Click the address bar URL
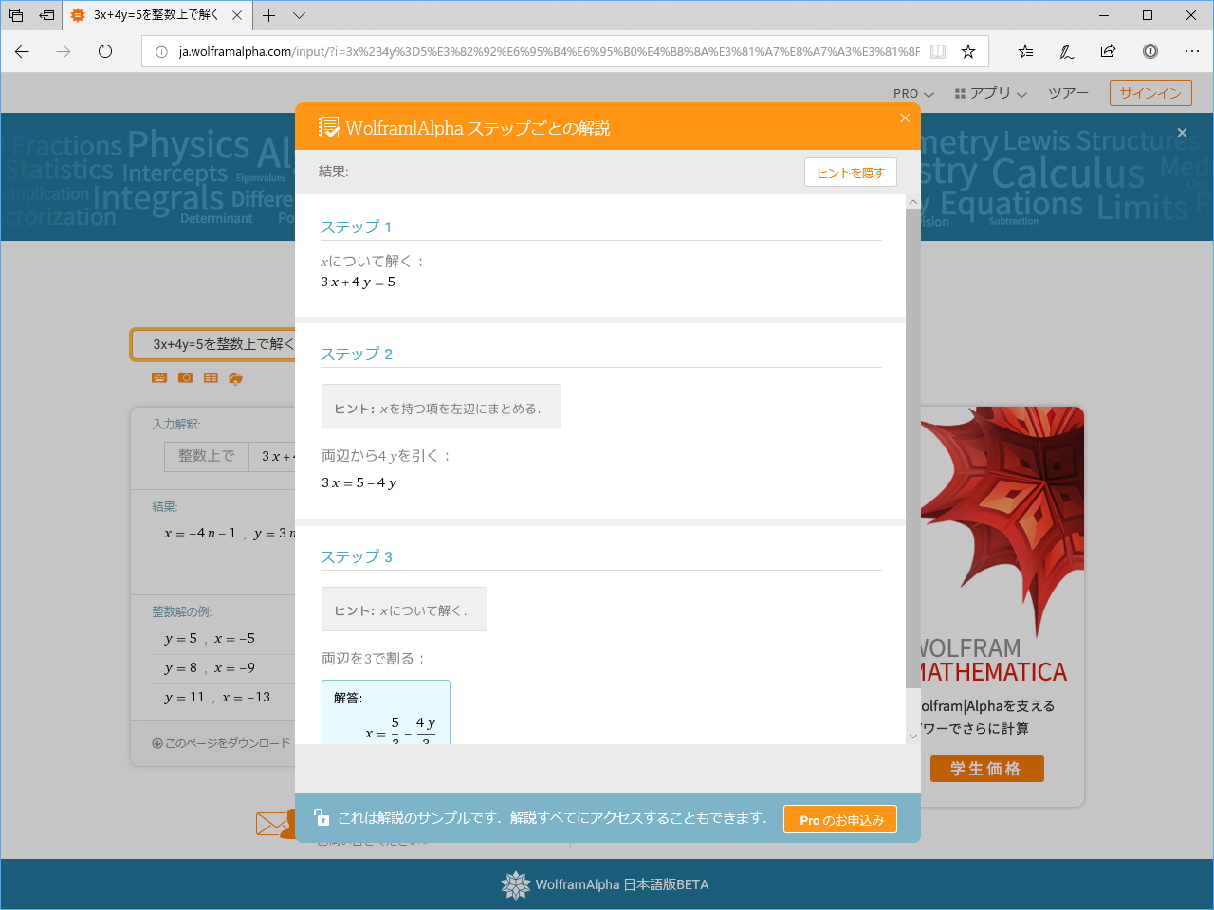Screen dimensions: 1214x910 click(549, 52)
